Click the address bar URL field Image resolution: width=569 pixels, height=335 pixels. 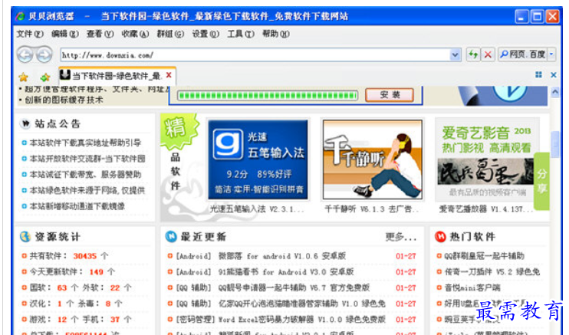tap(255, 55)
